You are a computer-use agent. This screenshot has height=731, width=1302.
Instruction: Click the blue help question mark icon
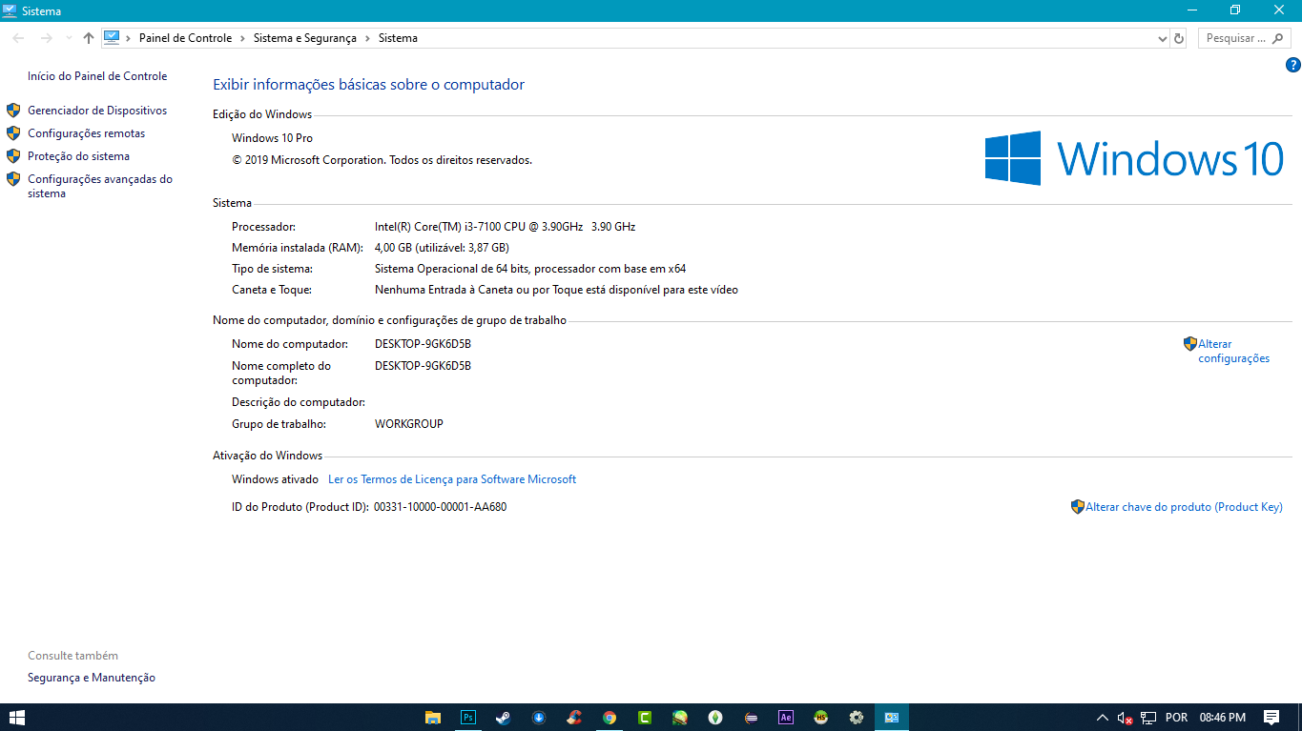click(x=1293, y=65)
